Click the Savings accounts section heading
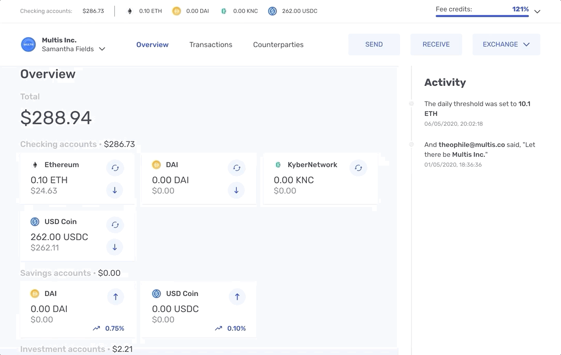This screenshot has width=561, height=355. [x=55, y=273]
